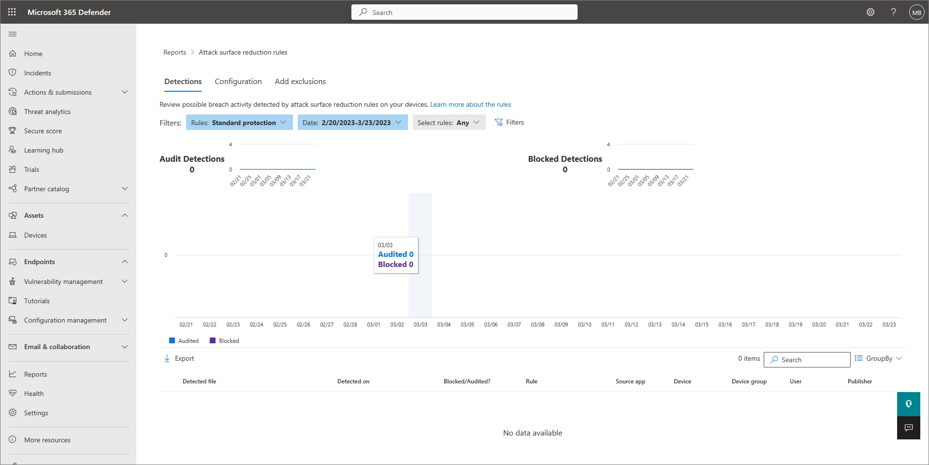The image size is (929, 465).
Task: Open the feedback chat icon
Action: click(x=908, y=428)
